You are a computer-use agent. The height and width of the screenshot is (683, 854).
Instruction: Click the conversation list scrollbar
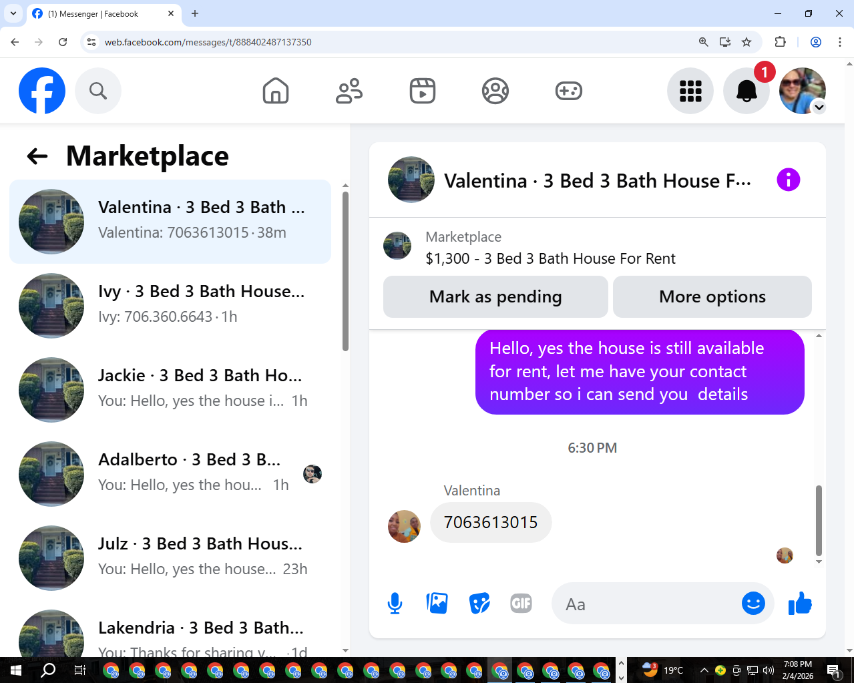[x=345, y=271]
